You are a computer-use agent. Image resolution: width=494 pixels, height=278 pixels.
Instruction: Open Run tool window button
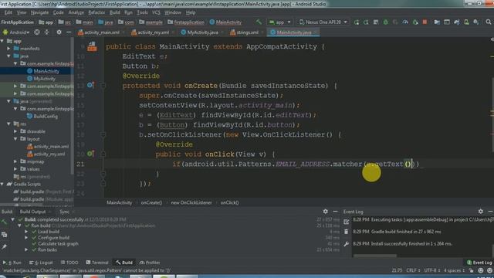coord(12,263)
